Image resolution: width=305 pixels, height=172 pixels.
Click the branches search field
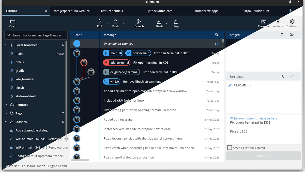(x=36, y=35)
